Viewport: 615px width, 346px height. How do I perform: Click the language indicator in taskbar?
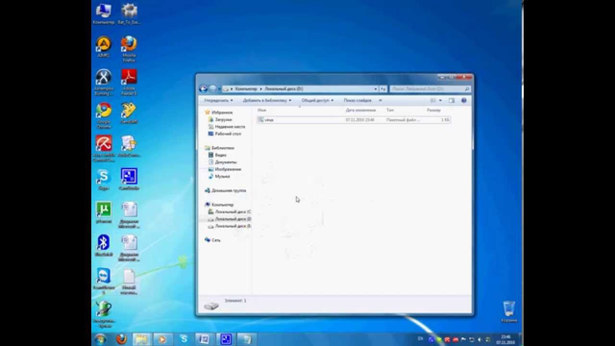pos(420,339)
